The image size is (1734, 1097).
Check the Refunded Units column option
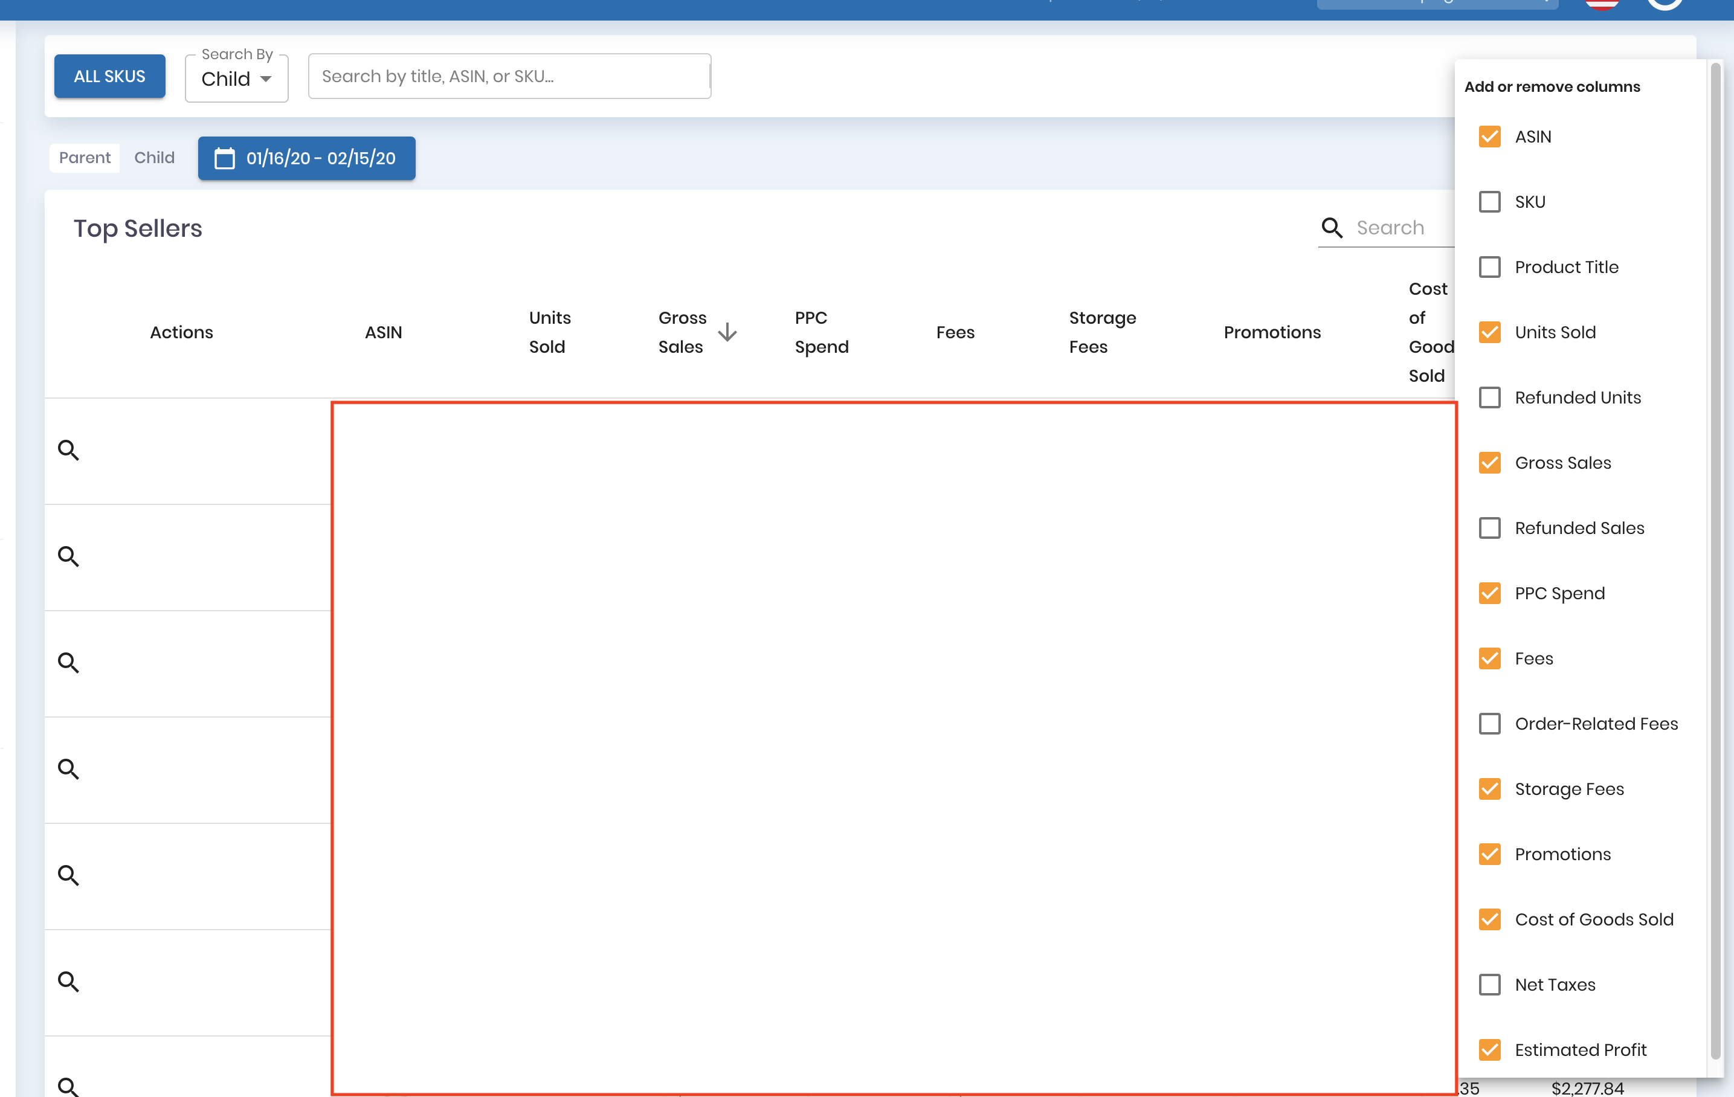(x=1490, y=397)
